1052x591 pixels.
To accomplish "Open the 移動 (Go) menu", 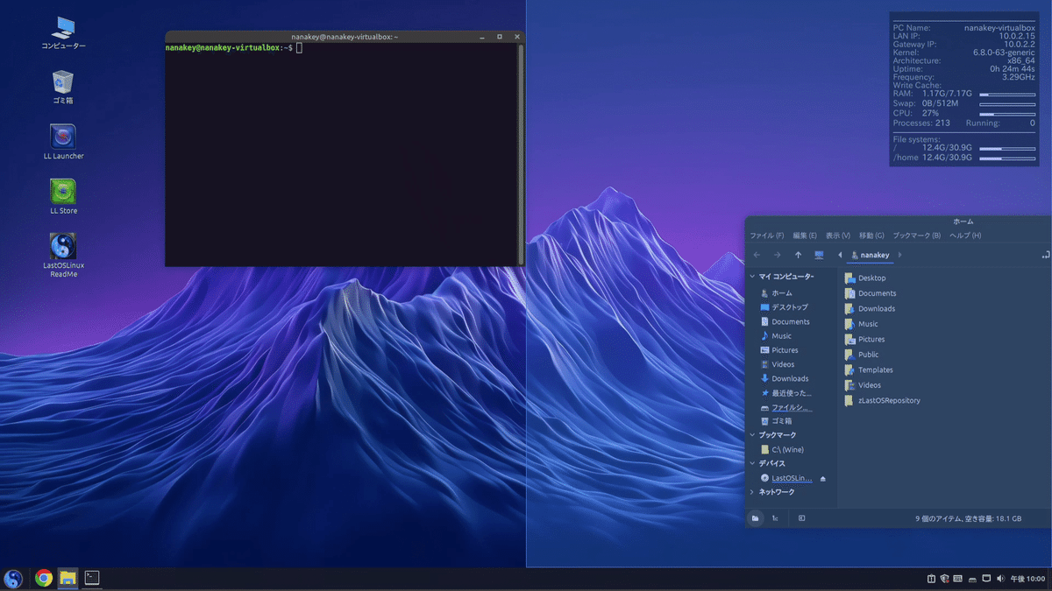I will [872, 235].
